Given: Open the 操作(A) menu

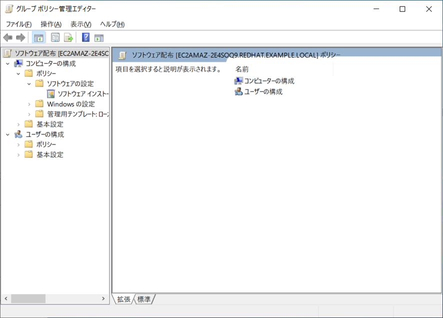Looking at the screenshot, I should point(51,24).
